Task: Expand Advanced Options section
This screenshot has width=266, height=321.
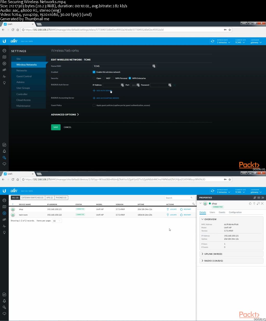Action: pos(65,115)
